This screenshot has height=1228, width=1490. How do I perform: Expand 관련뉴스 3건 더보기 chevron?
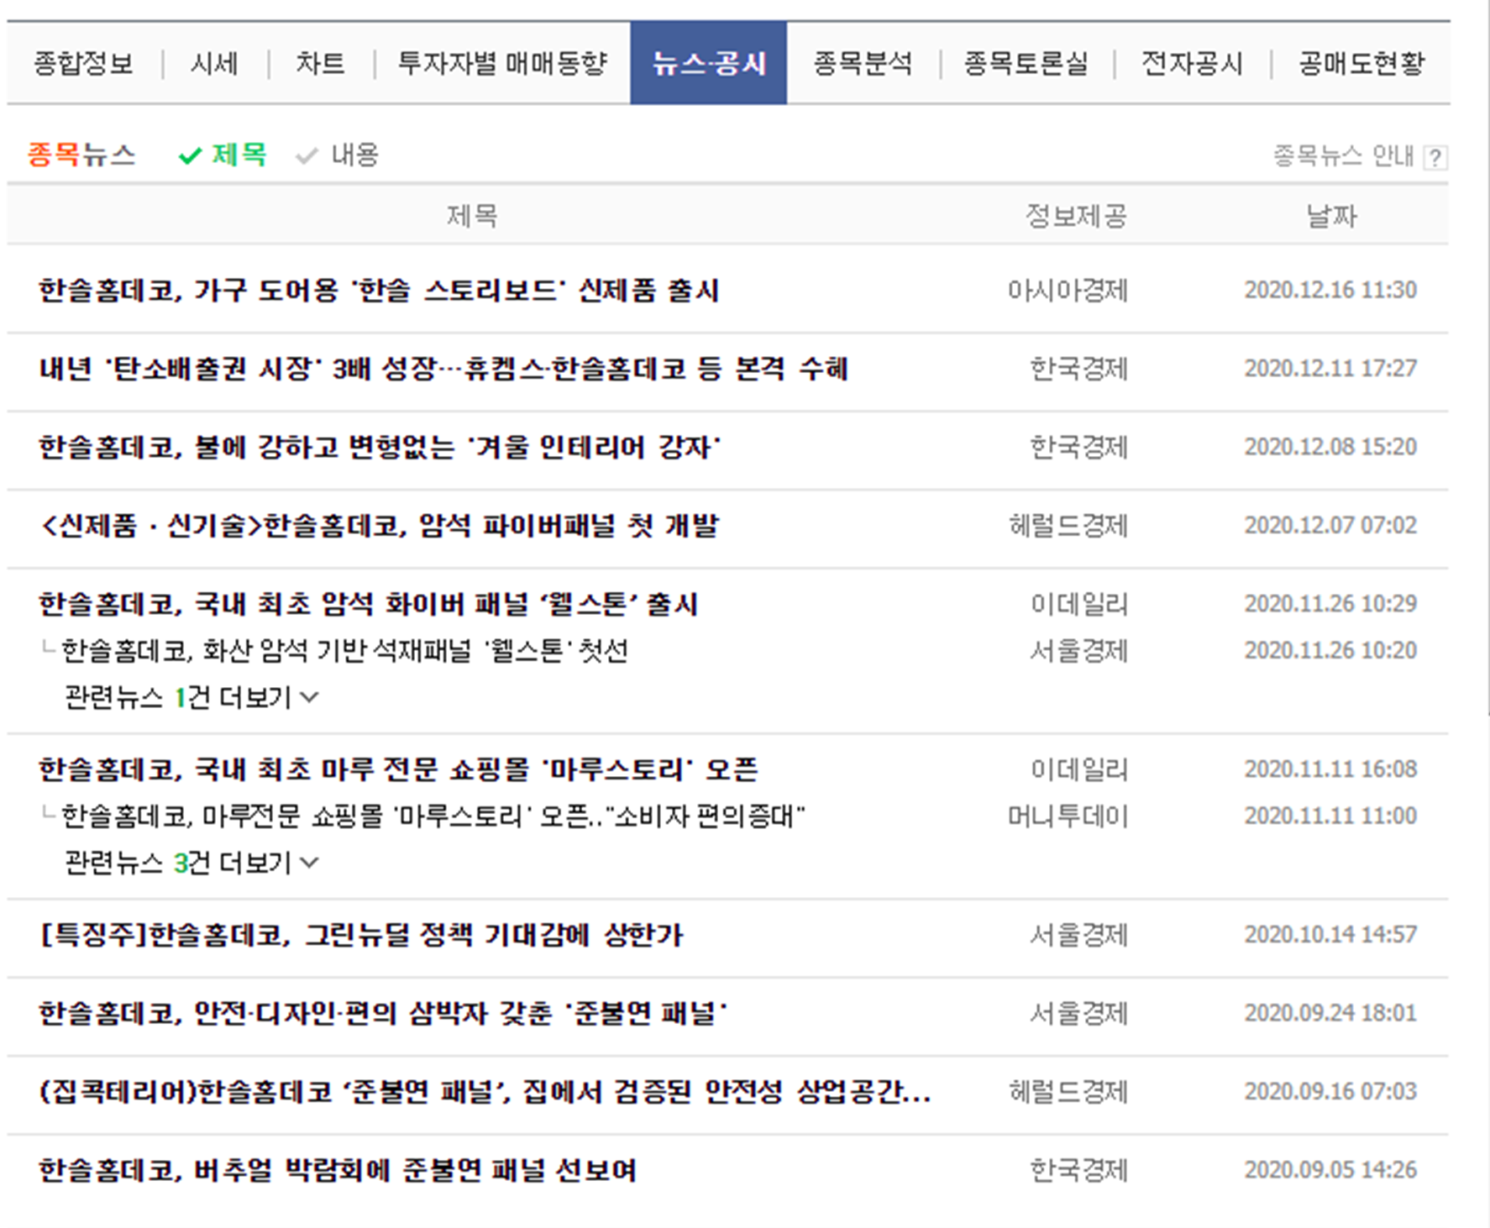[309, 863]
